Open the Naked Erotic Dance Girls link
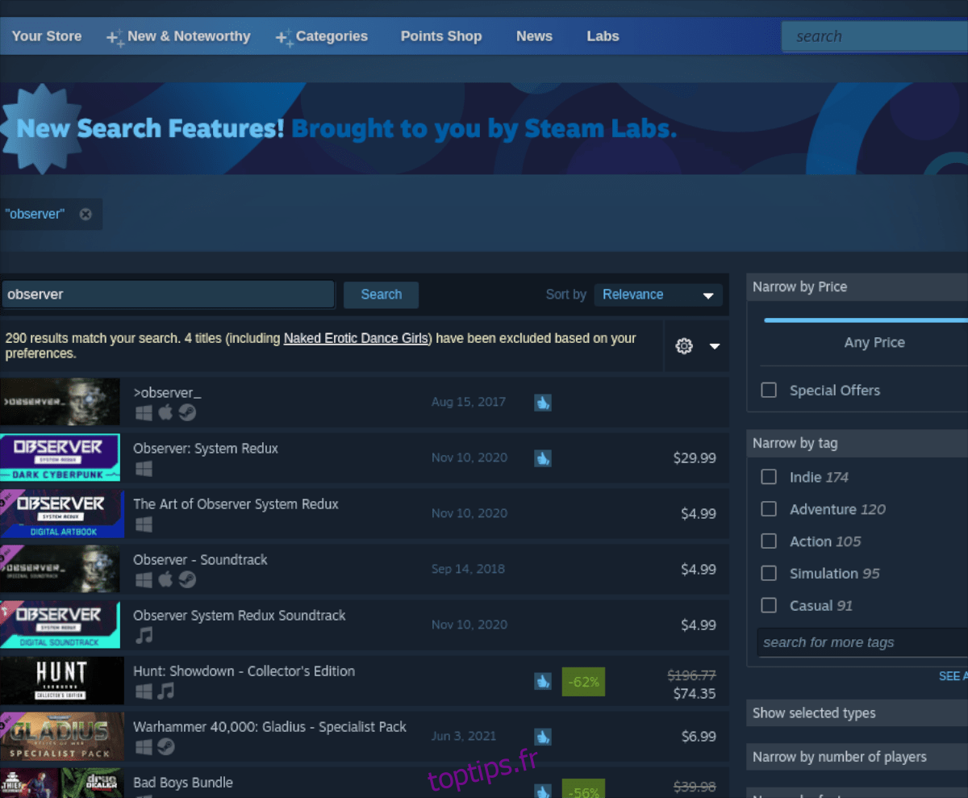 tap(357, 338)
